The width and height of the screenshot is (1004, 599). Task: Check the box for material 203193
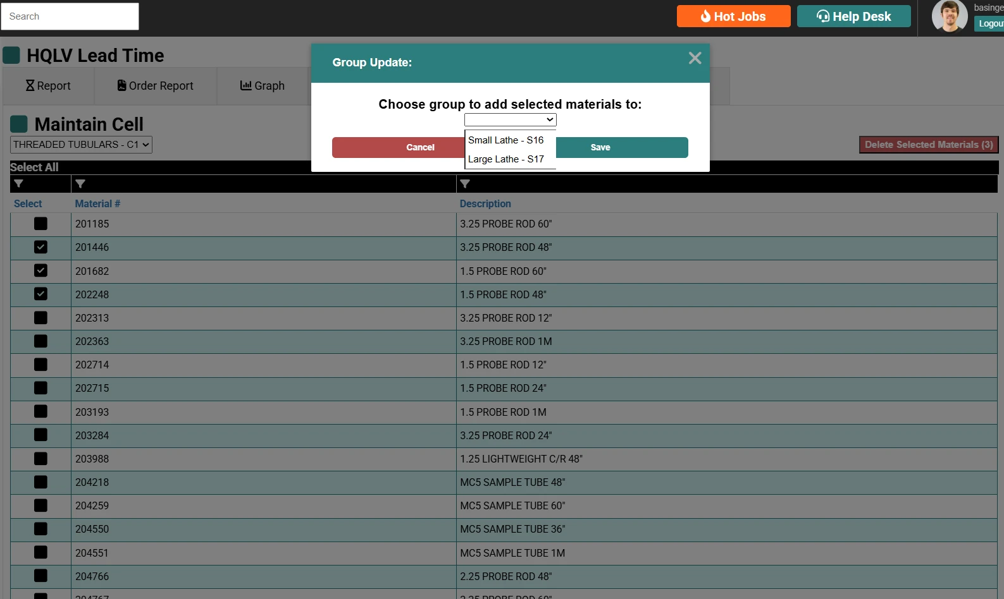pos(40,411)
